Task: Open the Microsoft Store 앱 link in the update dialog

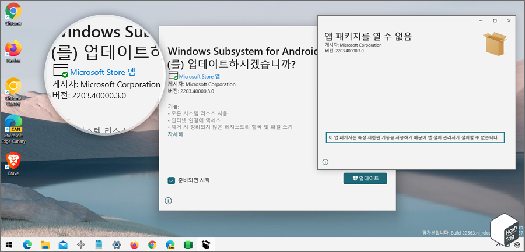Action: coord(199,77)
